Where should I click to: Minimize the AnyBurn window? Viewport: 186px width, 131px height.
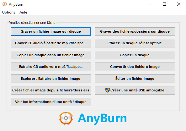coord(150,4)
